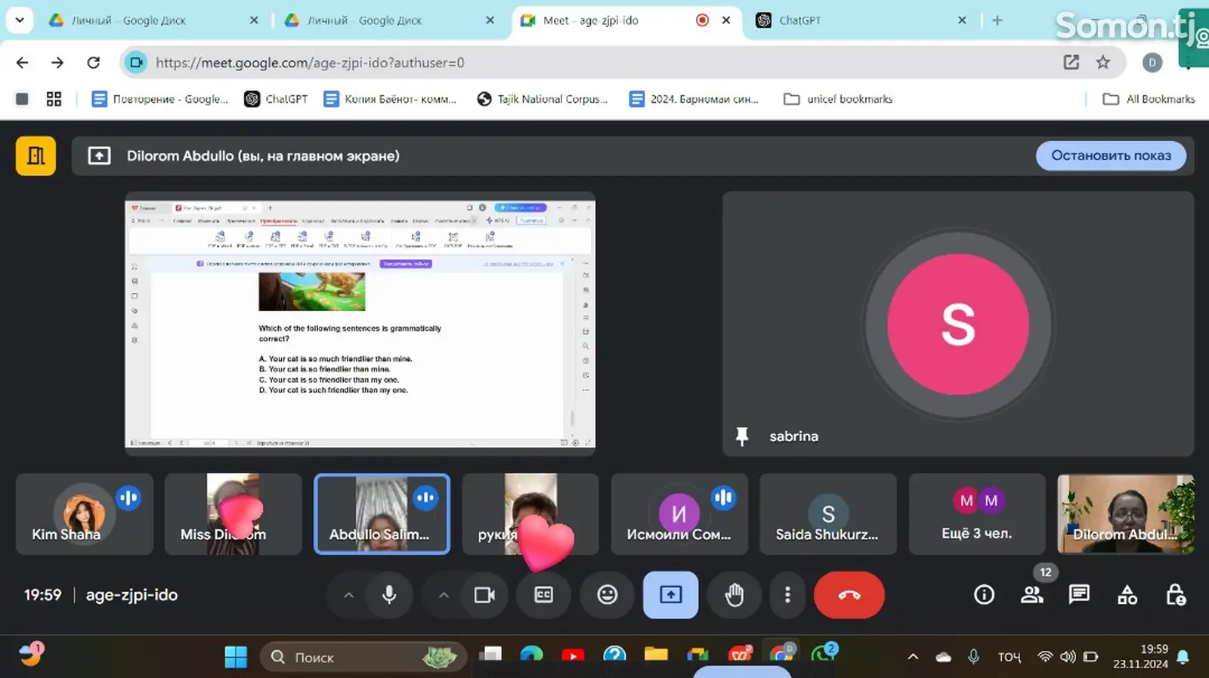
Task: Select Abdullo Salim participant tile
Action: (382, 514)
